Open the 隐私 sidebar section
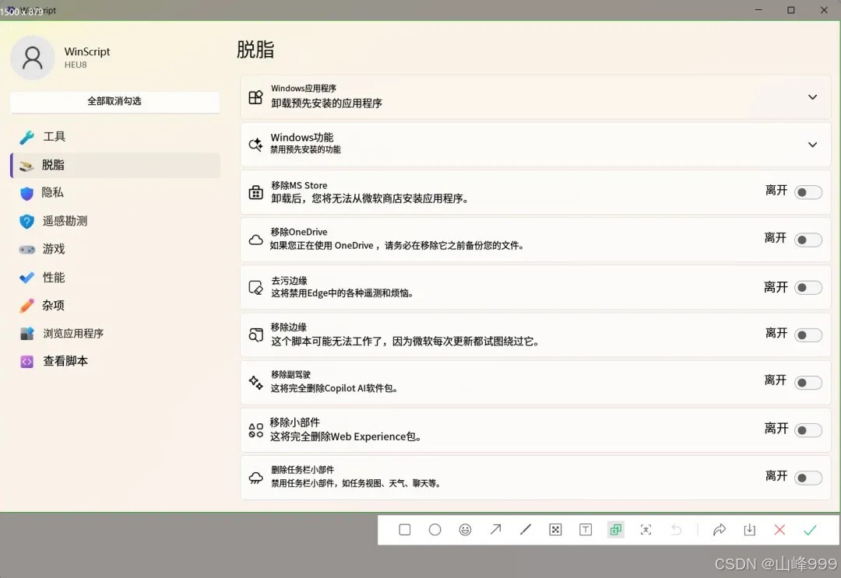This screenshot has width=841, height=578. click(x=114, y=193)
